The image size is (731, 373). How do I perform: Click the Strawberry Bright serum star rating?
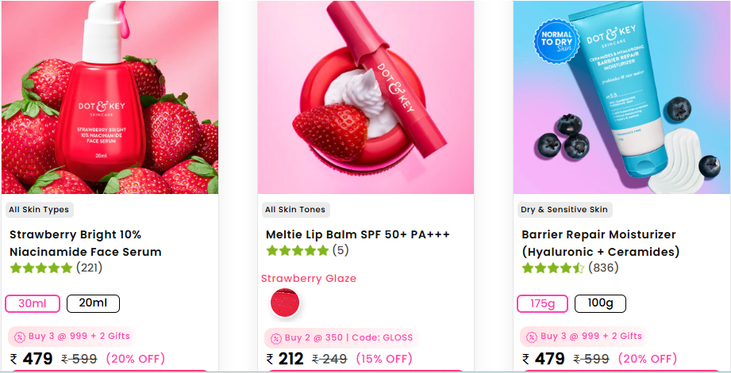pyautogui.click(x=41, y=268)
